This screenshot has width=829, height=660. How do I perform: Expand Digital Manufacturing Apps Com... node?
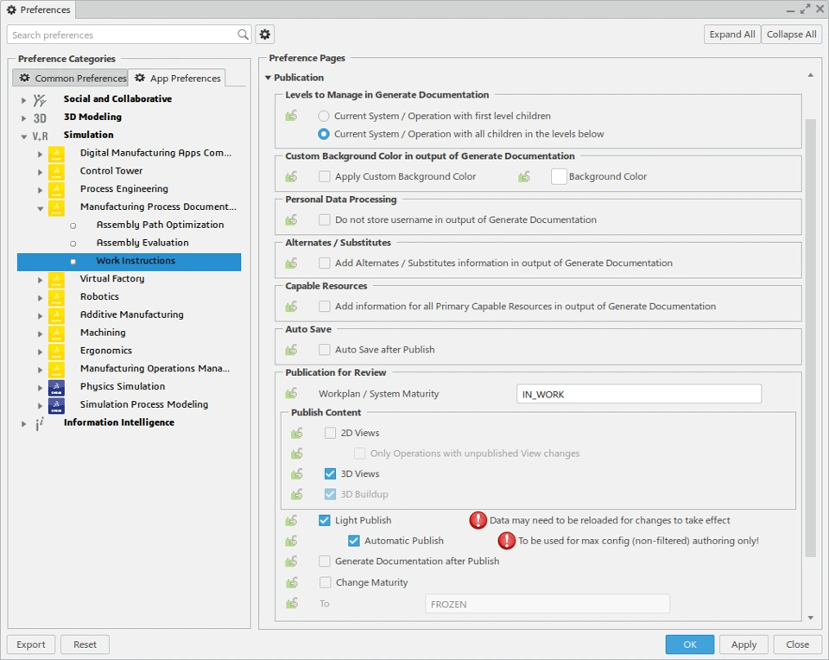(x=40, y=155)
